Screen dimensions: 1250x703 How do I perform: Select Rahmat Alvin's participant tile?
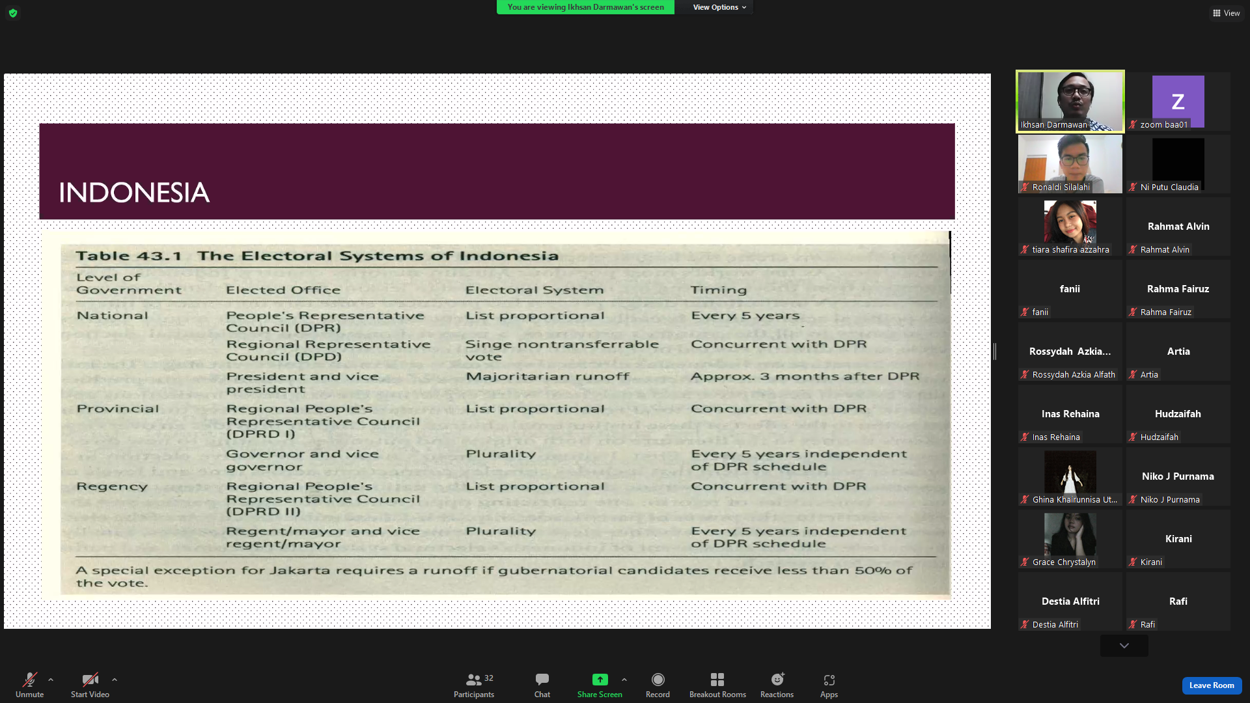1178,227
